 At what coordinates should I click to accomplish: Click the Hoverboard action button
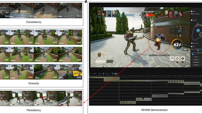pos(196,65)
